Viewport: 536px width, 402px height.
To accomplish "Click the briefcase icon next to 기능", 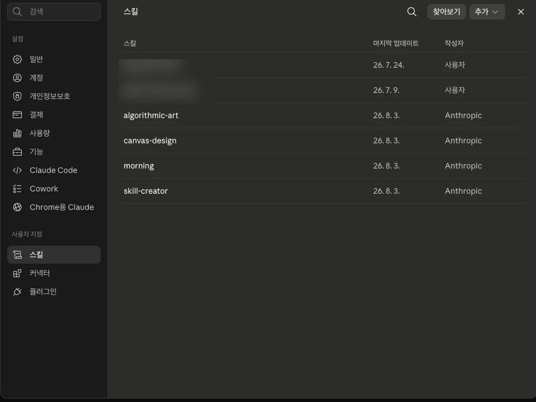I will 17,152.
